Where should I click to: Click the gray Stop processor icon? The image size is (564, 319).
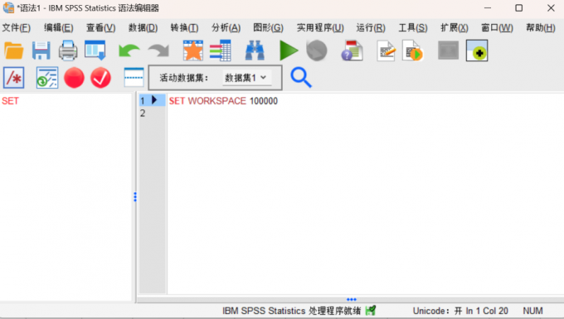(317, 51)
